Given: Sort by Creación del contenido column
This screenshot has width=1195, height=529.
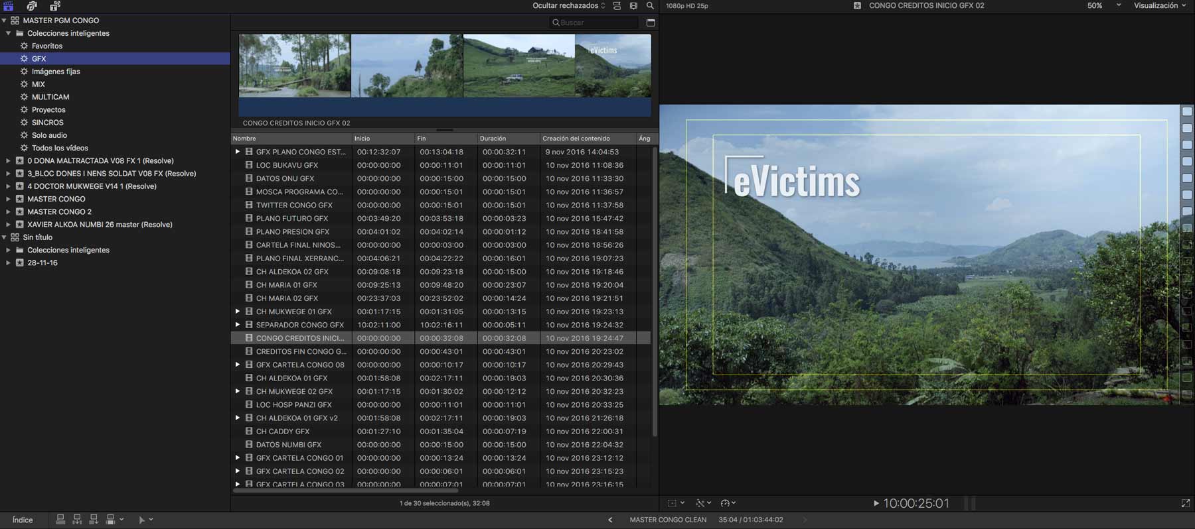Looking at the screenshot, I should [588, 139].
